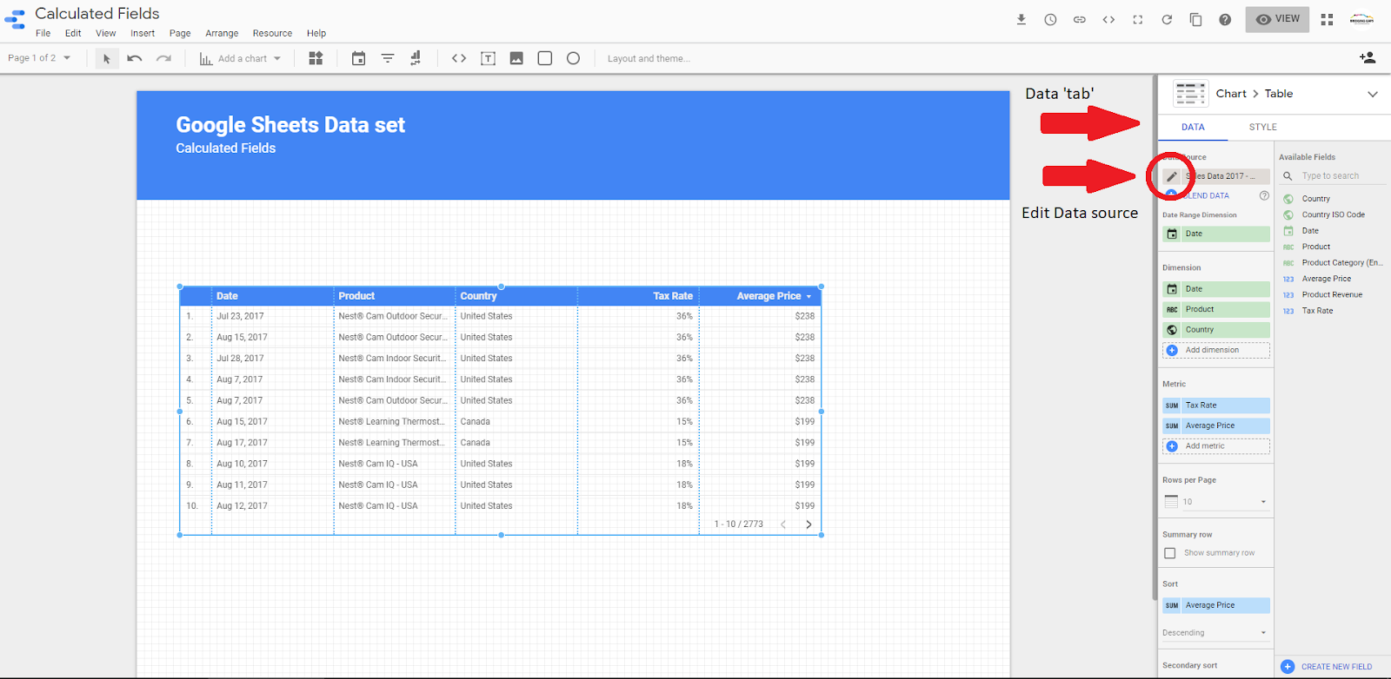Share report with the add people icon

[1368, 57]
